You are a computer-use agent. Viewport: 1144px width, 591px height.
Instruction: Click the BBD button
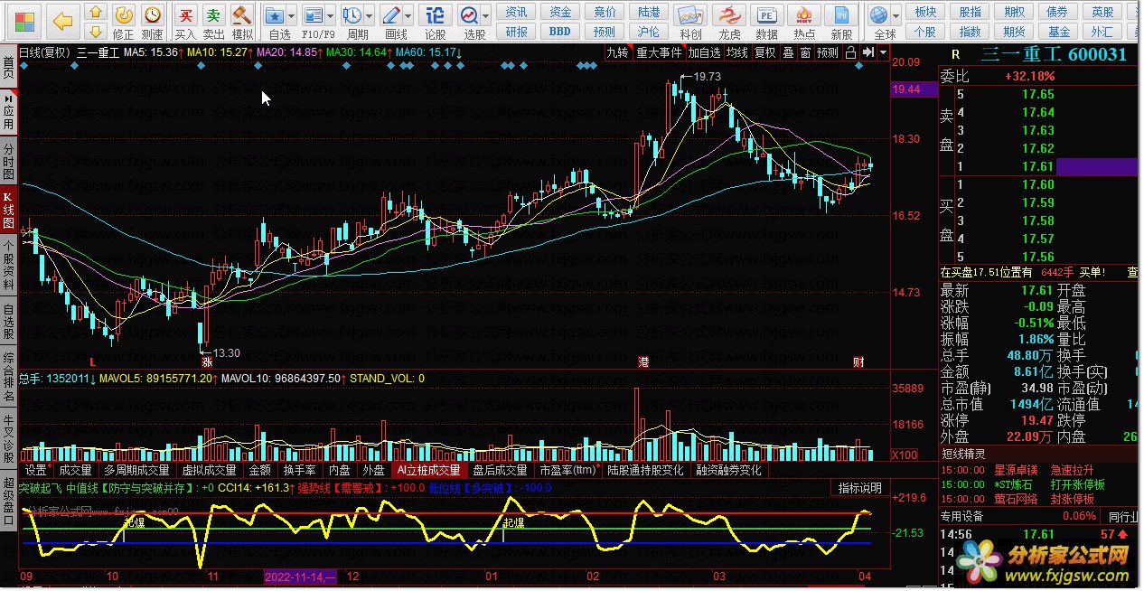point(560,32)
